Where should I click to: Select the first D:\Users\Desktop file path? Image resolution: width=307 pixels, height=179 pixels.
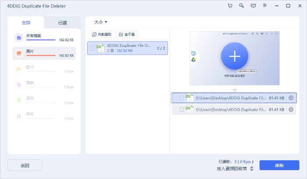(x=231, y=98)
